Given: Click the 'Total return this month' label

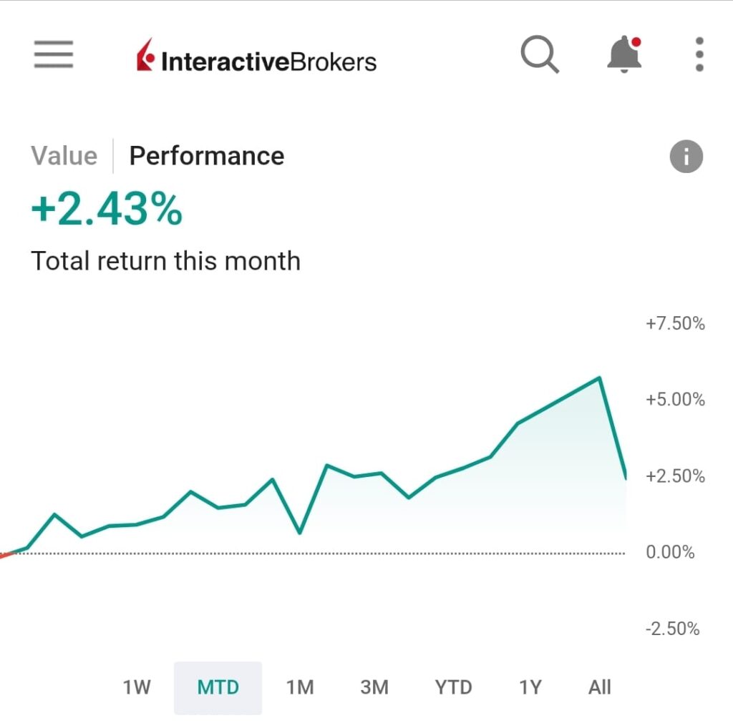Looking at the screenshot, I should (x=165, y=261).
